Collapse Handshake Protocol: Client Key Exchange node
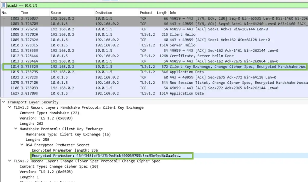This screenshot has width=308, height=182. pos(16,129)
